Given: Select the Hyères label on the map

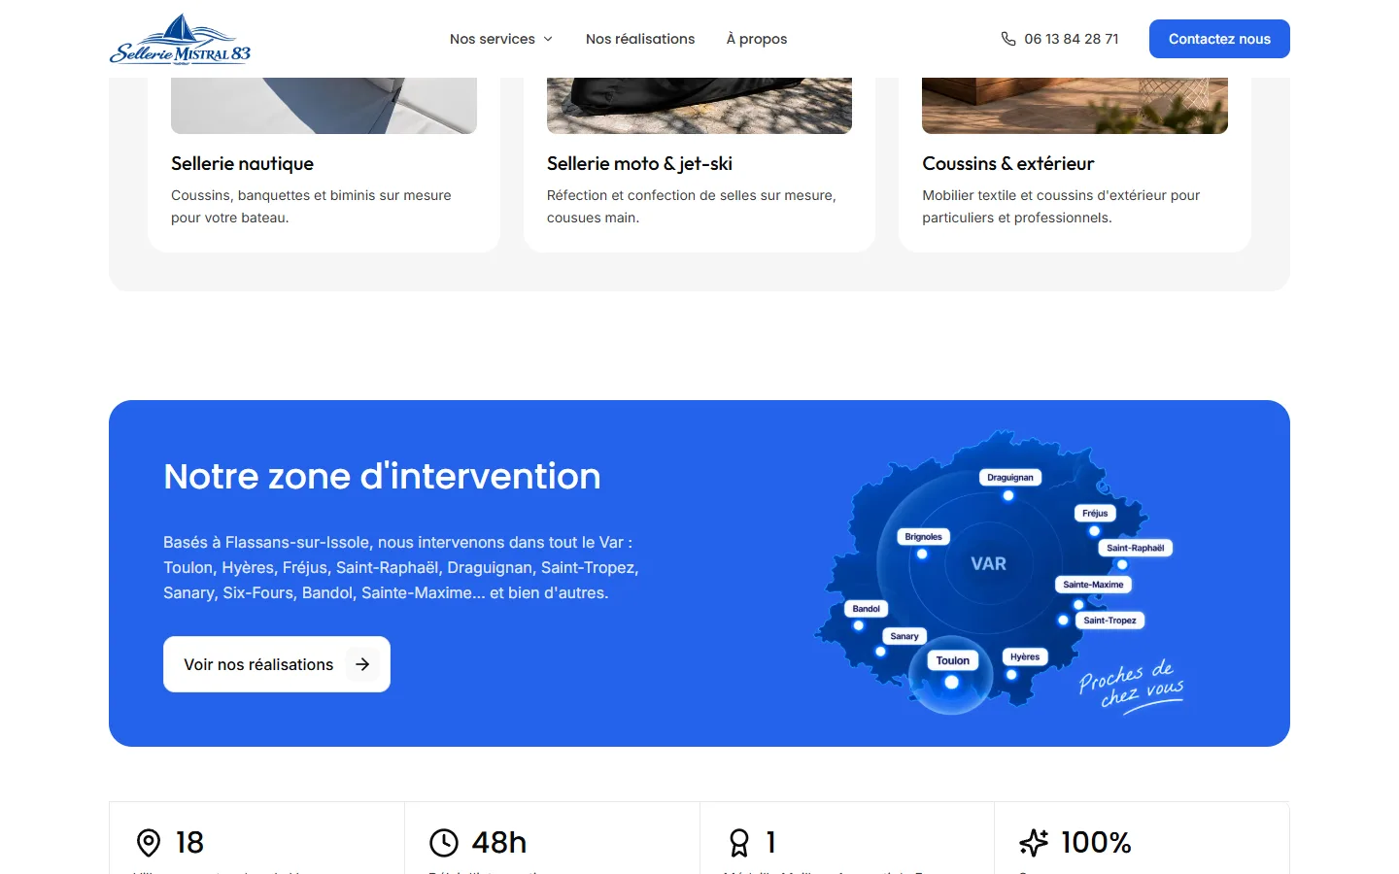Looking at the screenshot, I should pos(1025,656).
